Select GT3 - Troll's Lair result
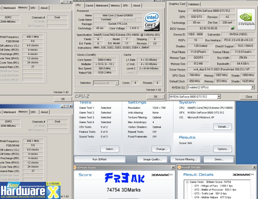The width and height of the screenshot is (258, 199). point(210,194)
